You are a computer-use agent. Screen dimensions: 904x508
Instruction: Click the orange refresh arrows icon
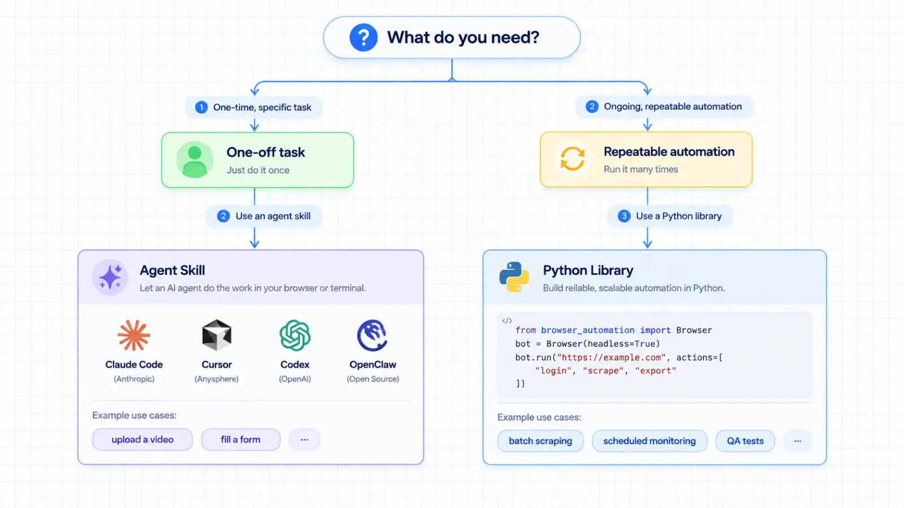pyautogui.click(x=572, y=159)
